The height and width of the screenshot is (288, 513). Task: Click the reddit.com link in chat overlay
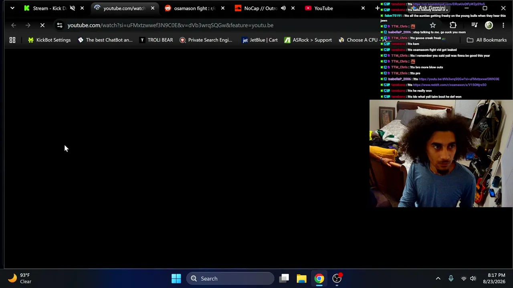tap(449, 85)
